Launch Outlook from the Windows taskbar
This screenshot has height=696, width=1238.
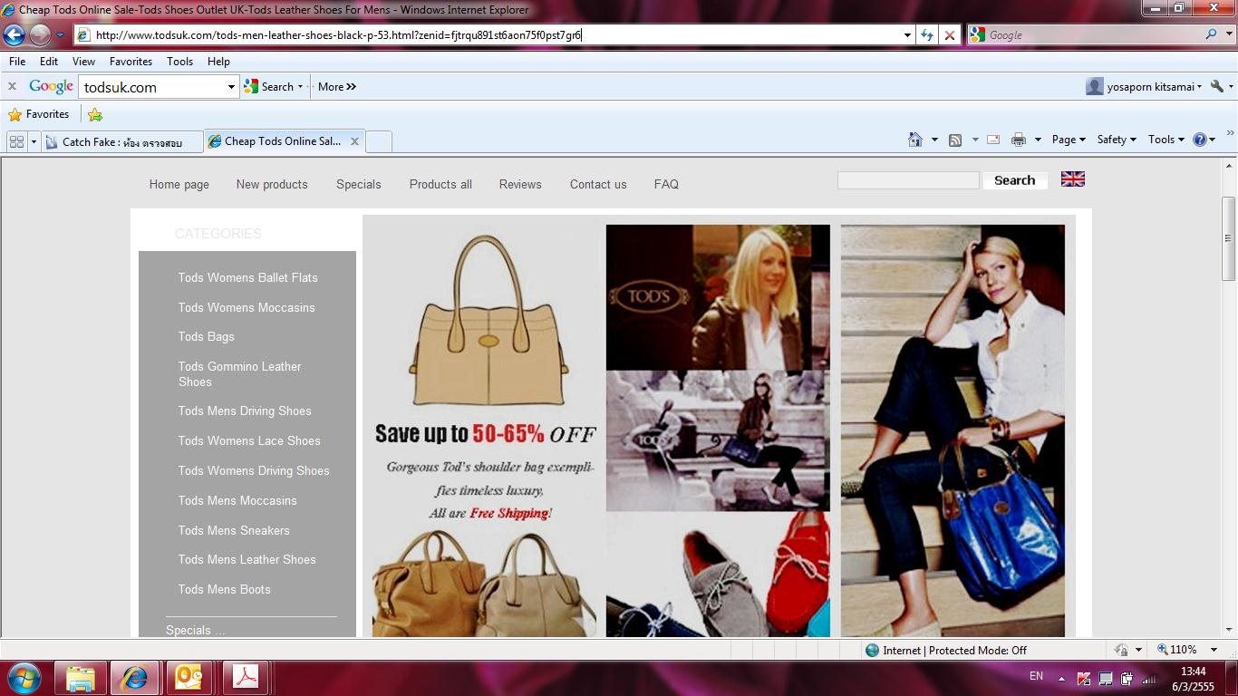pyautogui.click(x=189, y=677)
